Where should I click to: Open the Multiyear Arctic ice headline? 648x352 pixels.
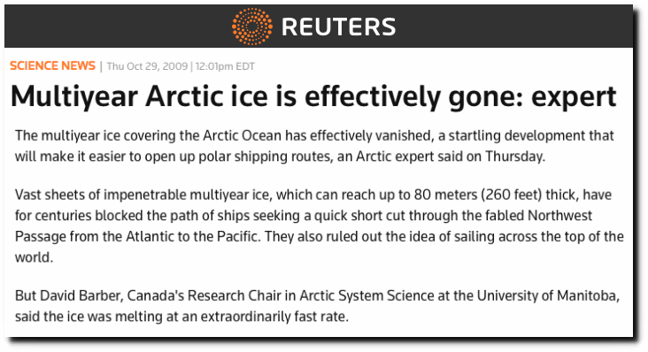(x=313, y=96)
